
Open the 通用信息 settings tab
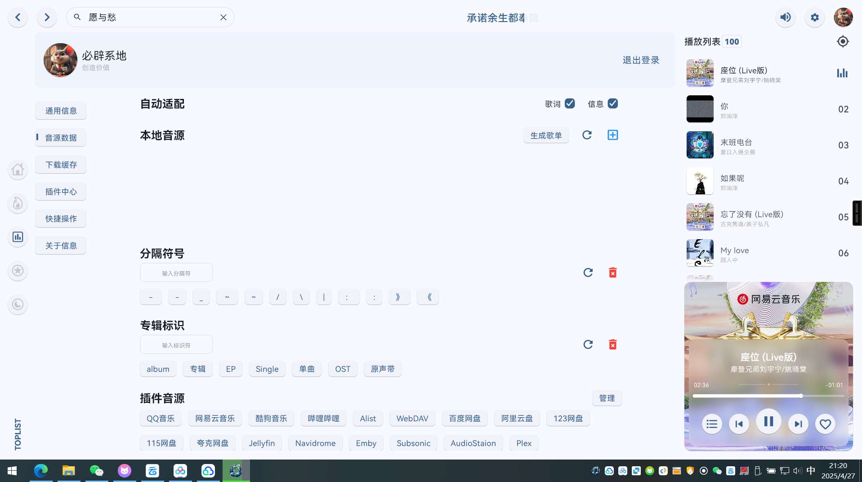[61, 111]
